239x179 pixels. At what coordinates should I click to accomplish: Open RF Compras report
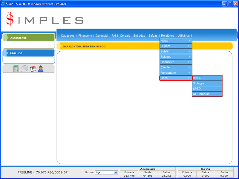pos(207,94)
